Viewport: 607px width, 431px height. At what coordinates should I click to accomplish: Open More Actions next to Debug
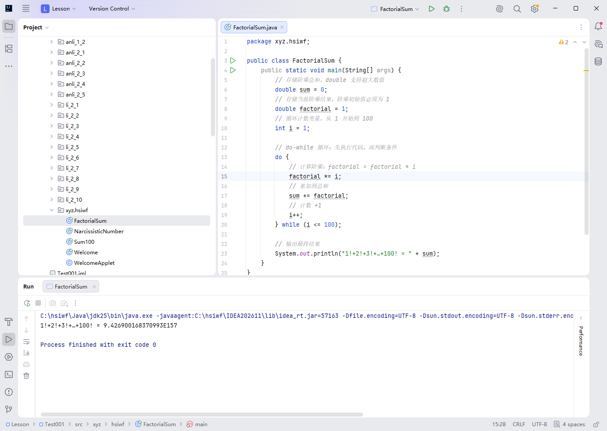(x=461, y=9)
